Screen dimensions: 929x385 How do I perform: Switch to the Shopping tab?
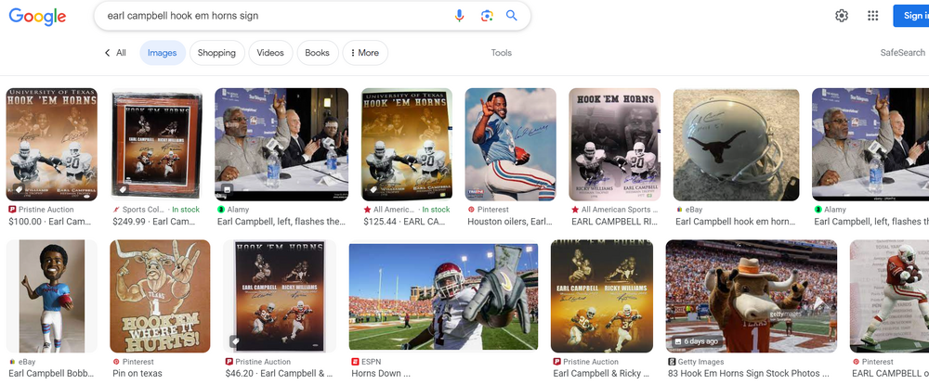tap(216, 53)
